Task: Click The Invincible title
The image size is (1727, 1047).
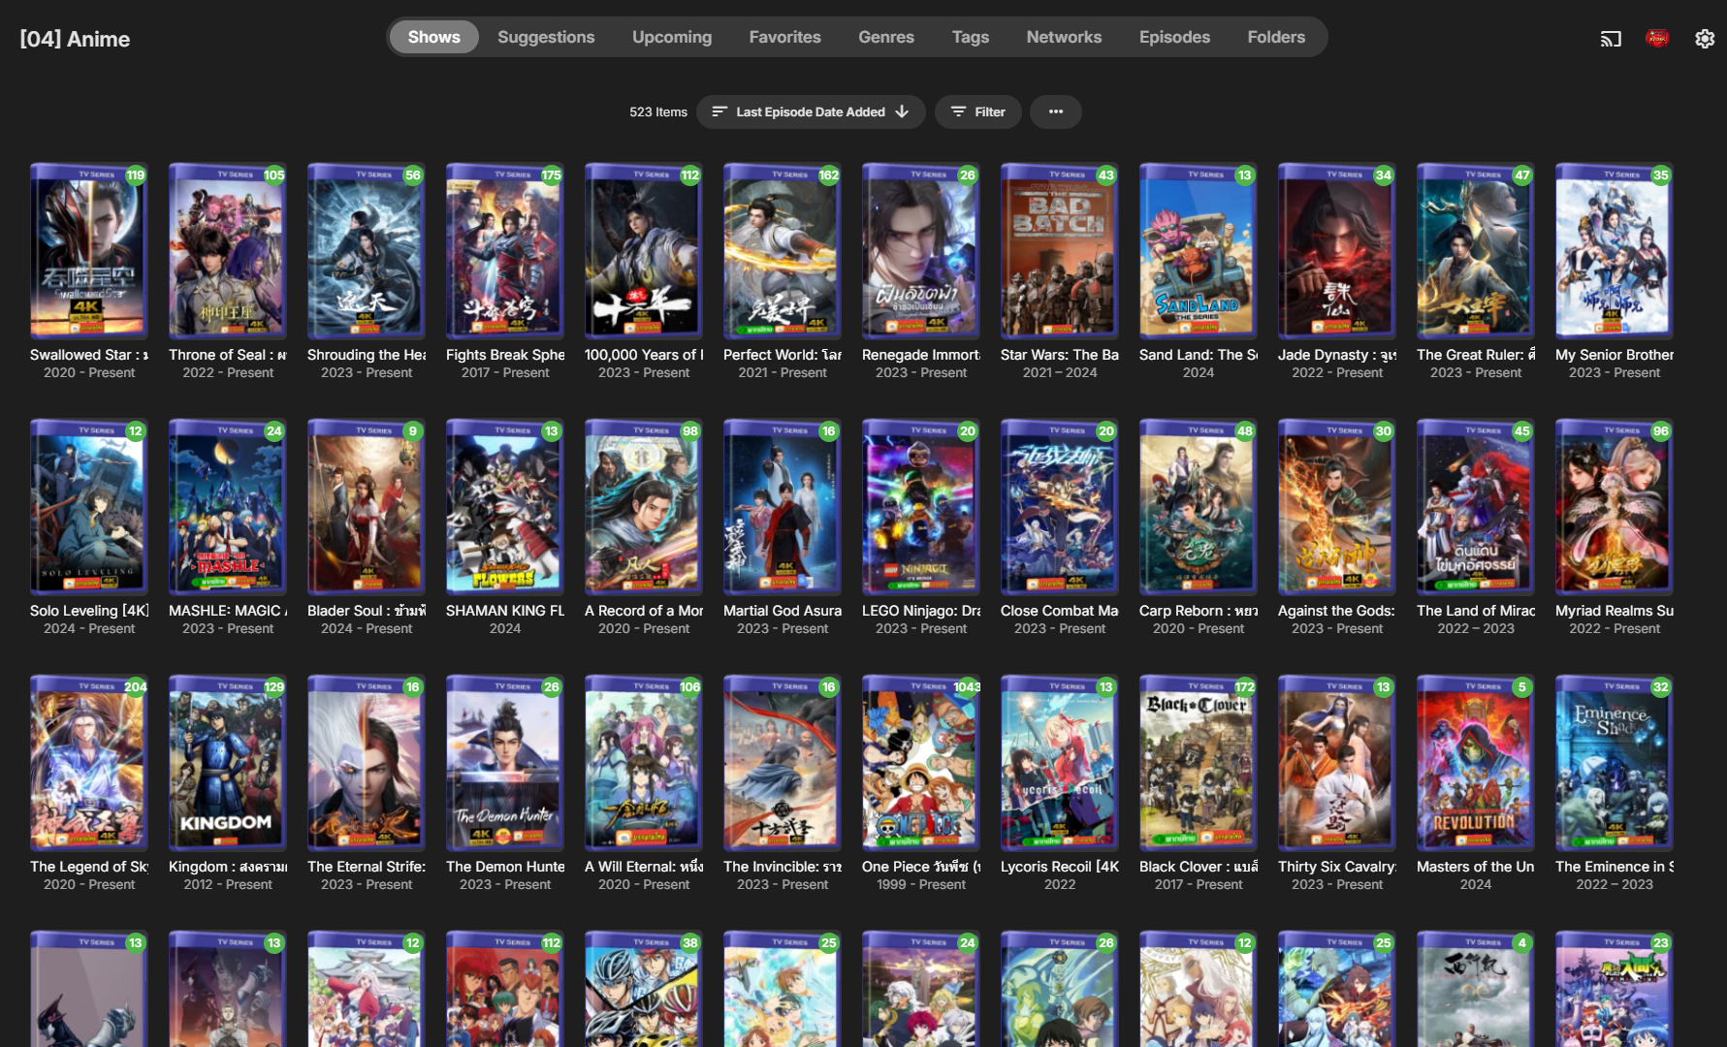Action: (x=783, y=867)
